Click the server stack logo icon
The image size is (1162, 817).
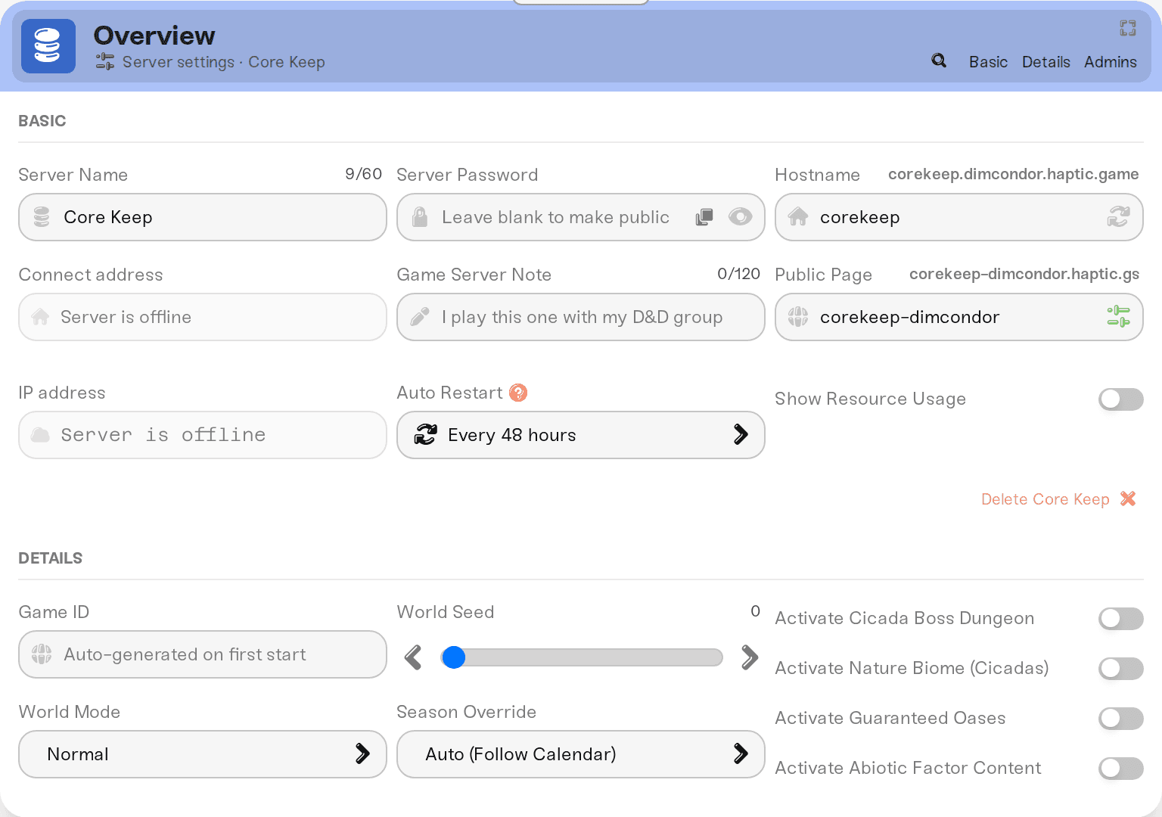(48, 46)
